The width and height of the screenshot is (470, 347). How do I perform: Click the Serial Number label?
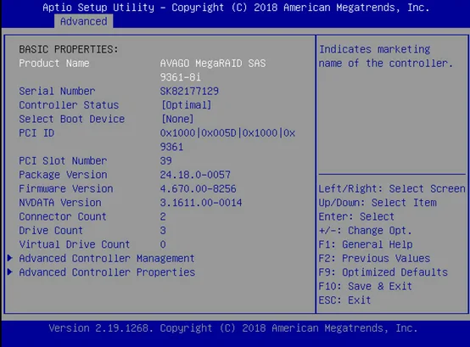tap(57, 91)
